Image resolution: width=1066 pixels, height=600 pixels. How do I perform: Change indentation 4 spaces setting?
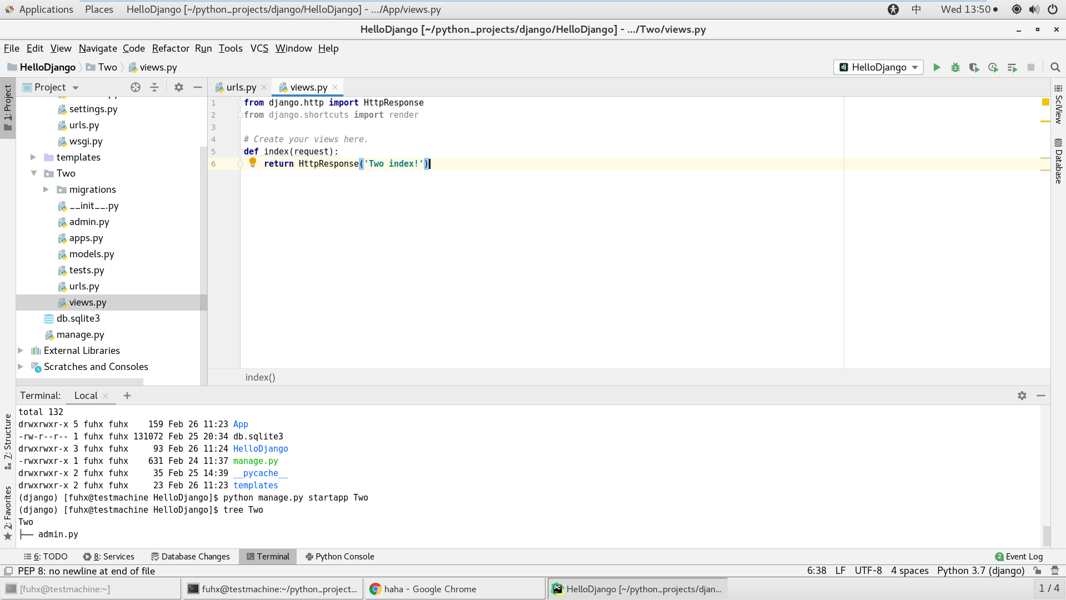click(x=910, y=571)
